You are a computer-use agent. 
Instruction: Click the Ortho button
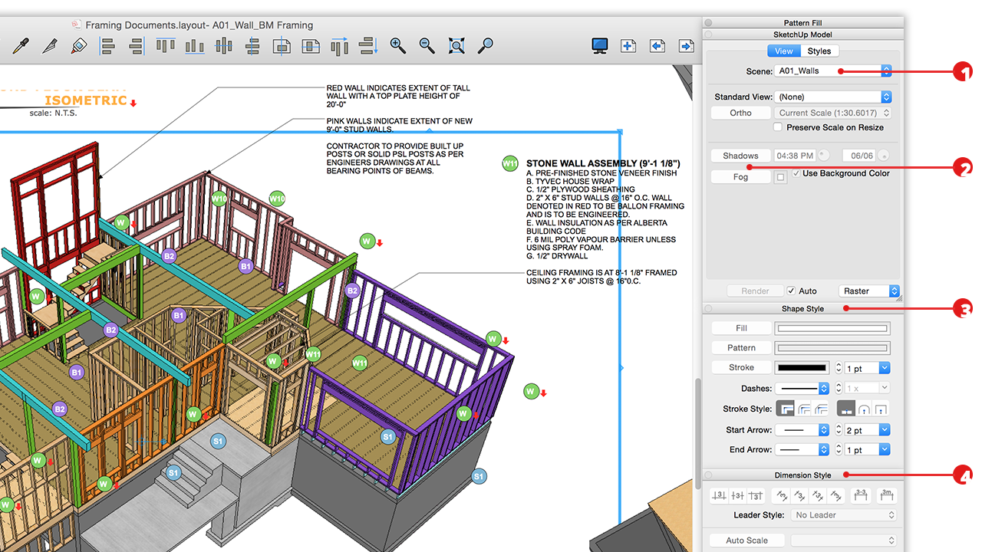point(740,113)
